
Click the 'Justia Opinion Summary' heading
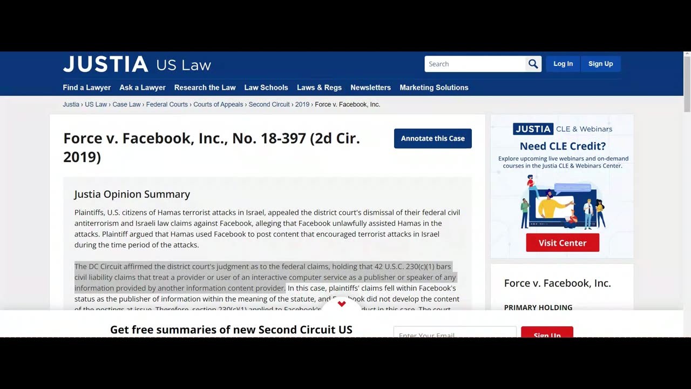coord(132,194)
